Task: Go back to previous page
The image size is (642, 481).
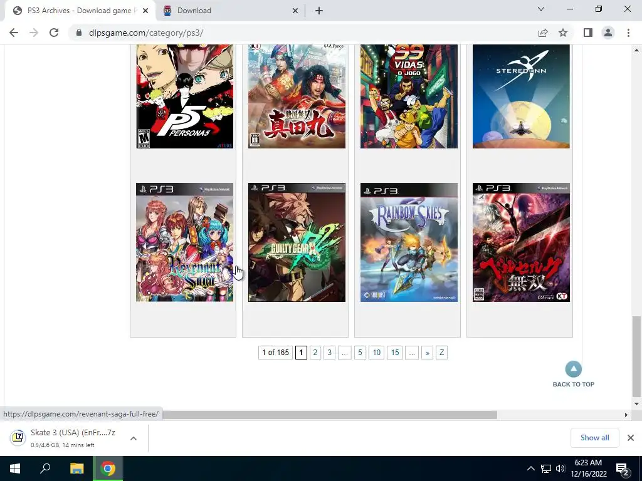Action: pyautogui.click(x=14, y=33)
